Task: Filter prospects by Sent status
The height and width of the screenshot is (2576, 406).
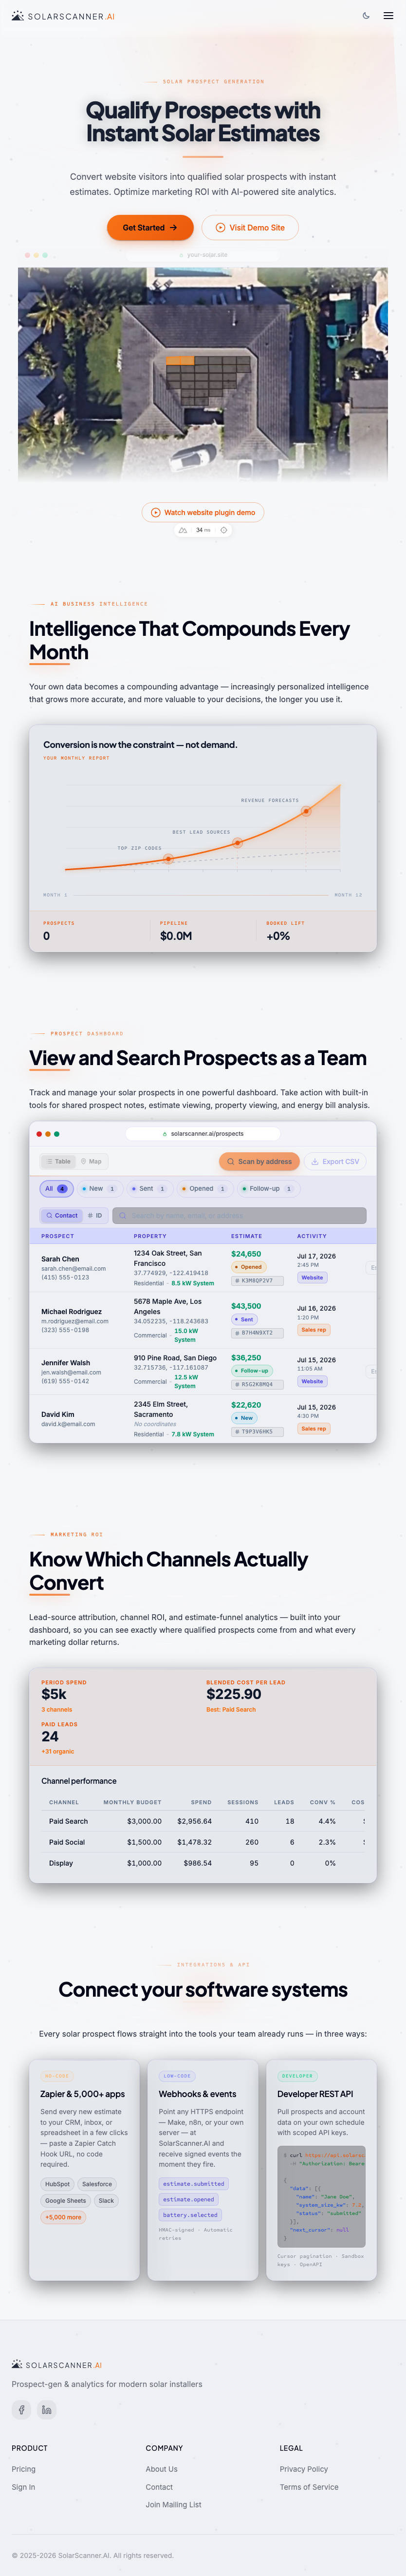Action: [x=148, y=1189]
